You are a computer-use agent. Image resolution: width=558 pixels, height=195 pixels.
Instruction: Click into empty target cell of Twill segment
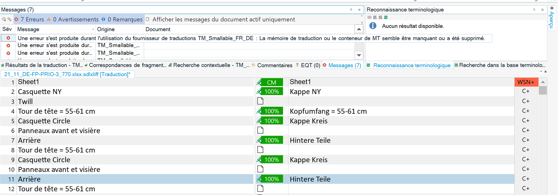(401, 101)
